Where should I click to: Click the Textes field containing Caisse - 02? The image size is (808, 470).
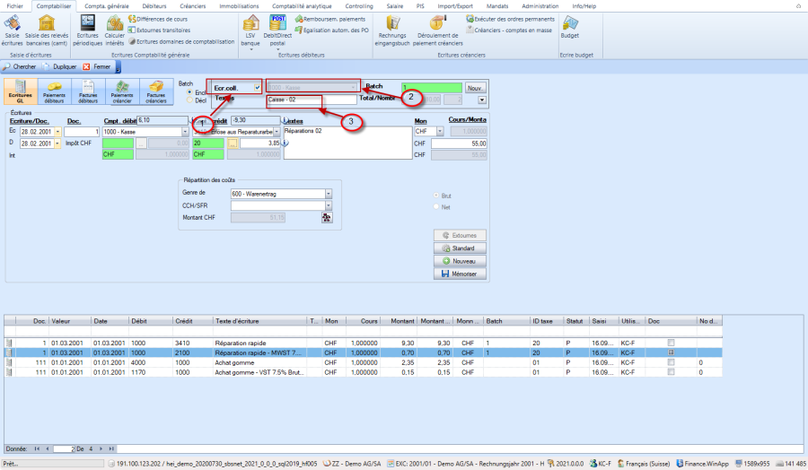tap(310, 100)
